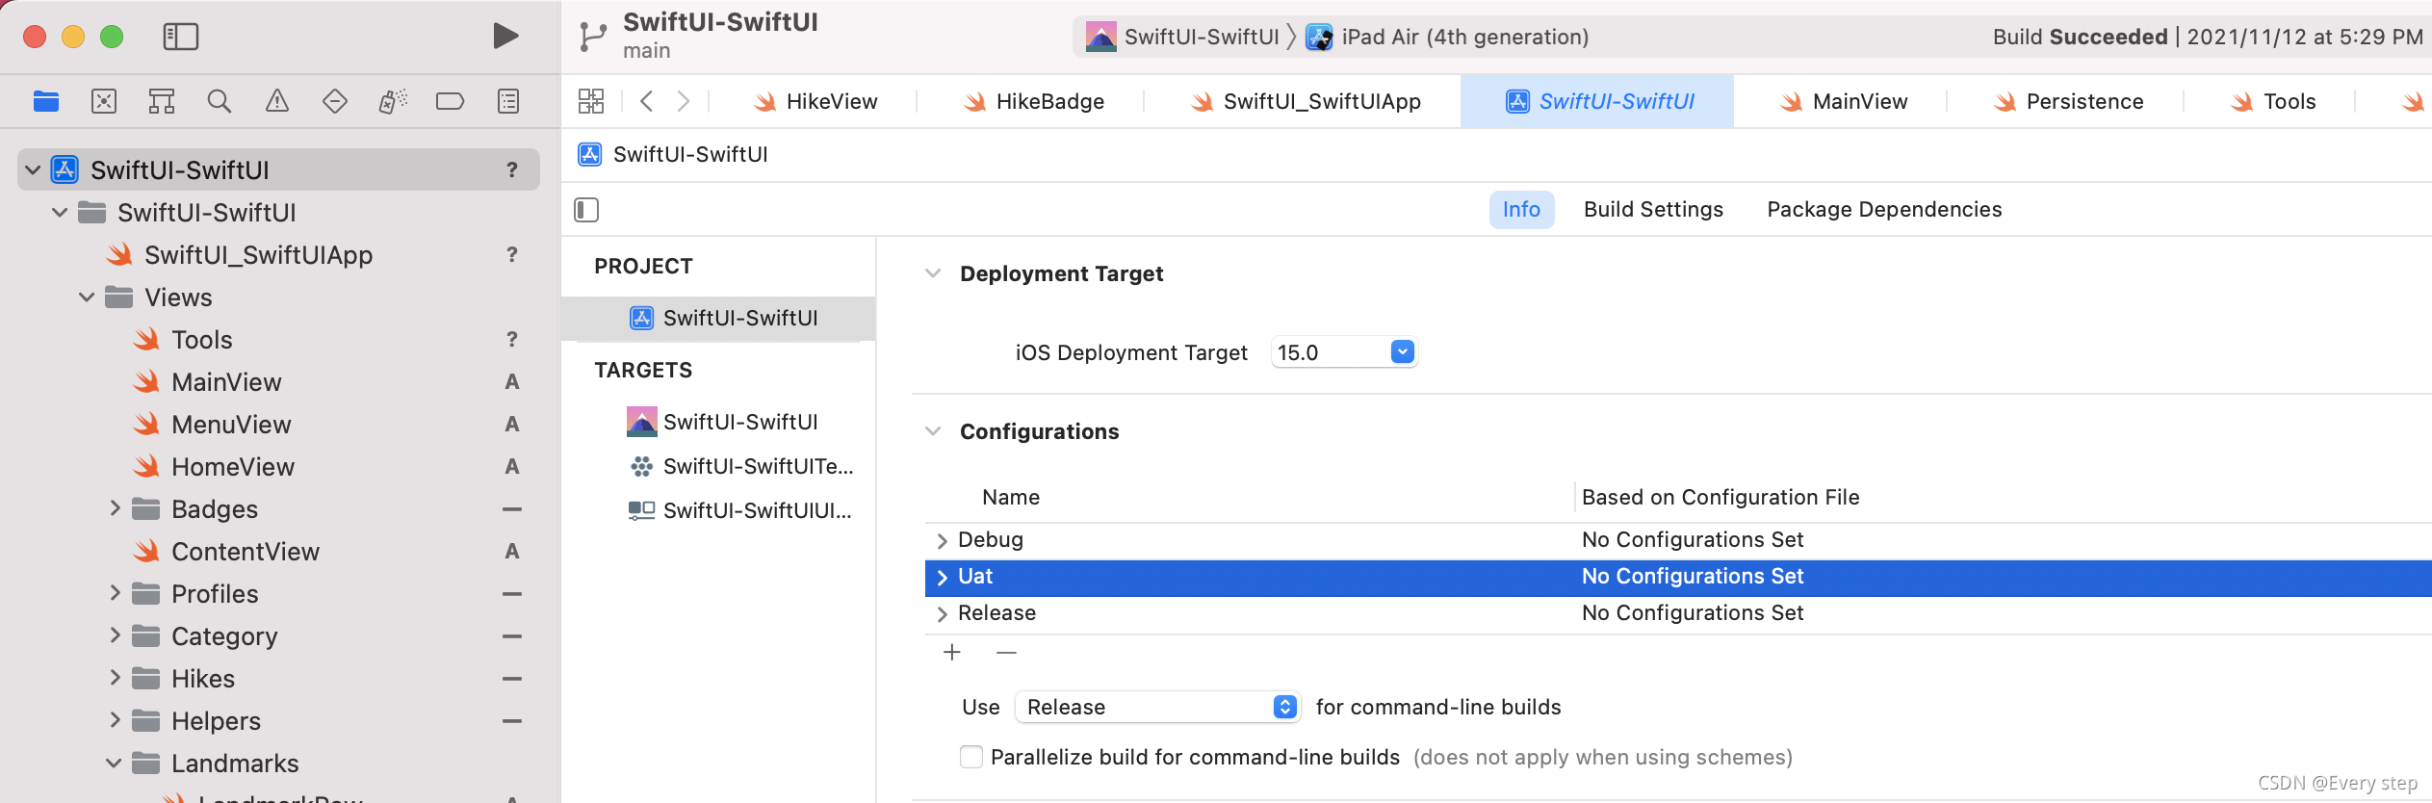The width and height of the screenshot is (2432, 803).
Task: Switch to the Tools editor tab
Action: pos(2273,101)
